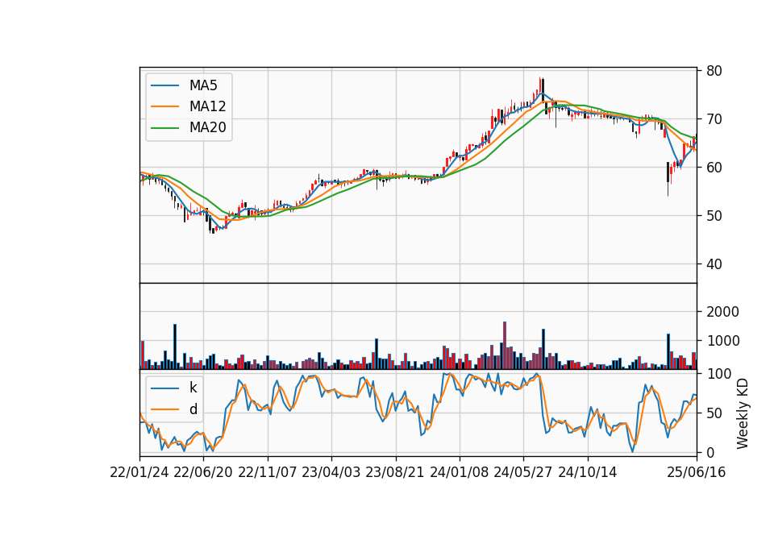Image resolution: width=774 pixels, height=556 pixels.
Task: Click the MA12 legend label
Action: (207, 106)
